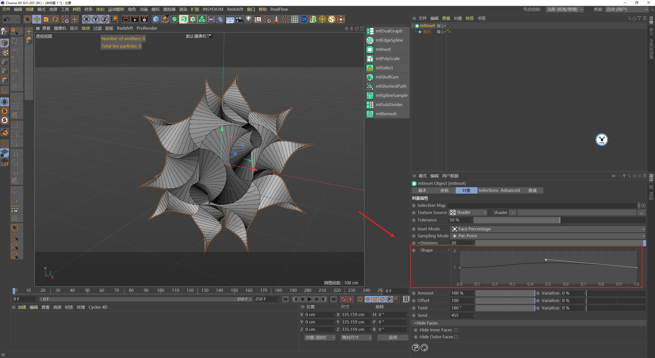Click the 应用 button
The height and width of the screenshot is (358, 655).
pyautogui.click(x=393, y=337)
